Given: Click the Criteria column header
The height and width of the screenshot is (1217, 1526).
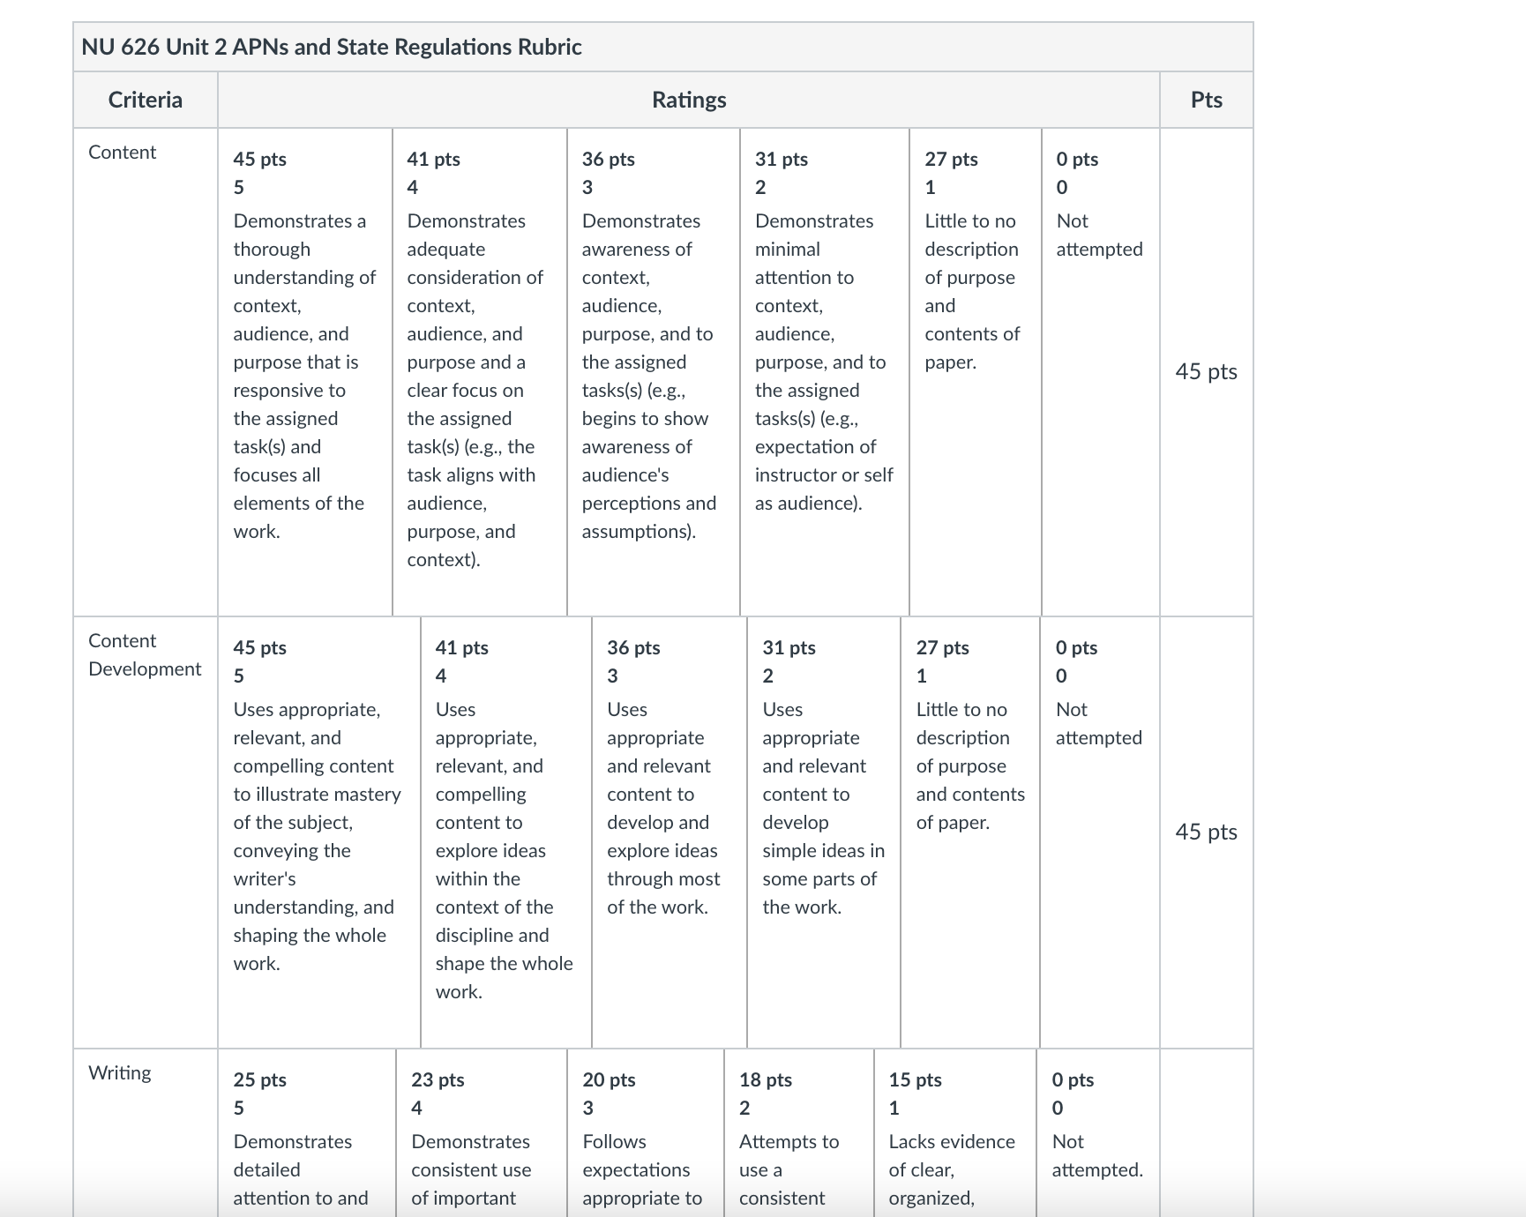Looking at the screenshot, I should point(146,100).
